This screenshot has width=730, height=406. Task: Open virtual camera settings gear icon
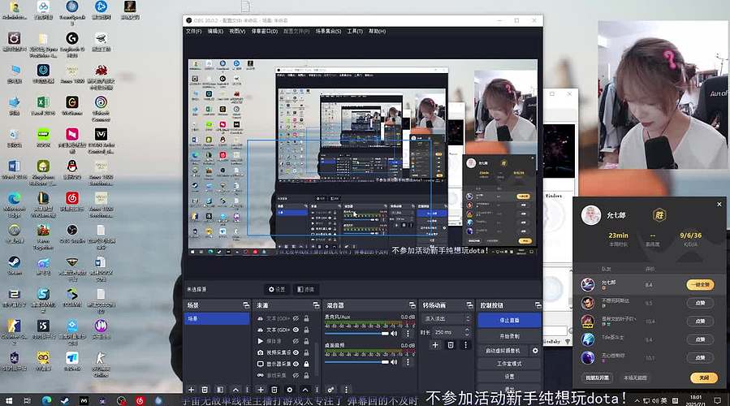[535, 351]
